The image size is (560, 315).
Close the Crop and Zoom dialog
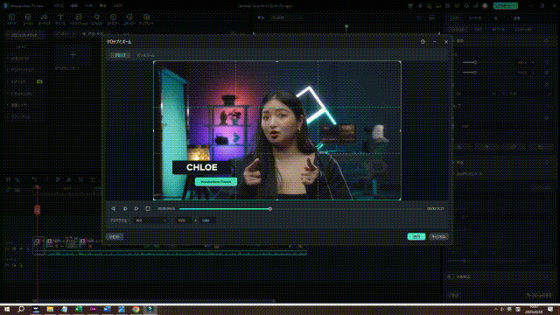click(x=446, y=42)
